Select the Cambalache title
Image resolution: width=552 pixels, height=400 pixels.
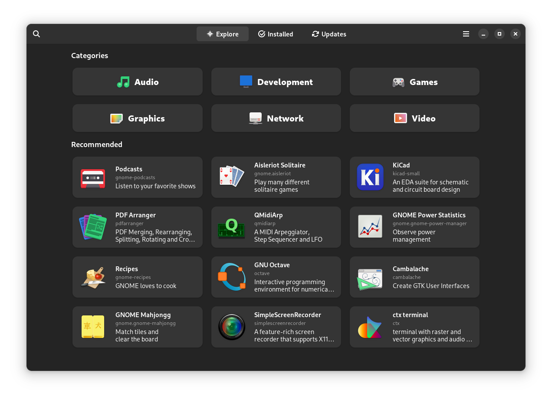click(x=411, y=269)
